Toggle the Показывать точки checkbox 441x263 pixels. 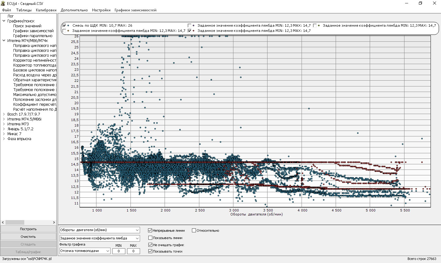[150, 251]
